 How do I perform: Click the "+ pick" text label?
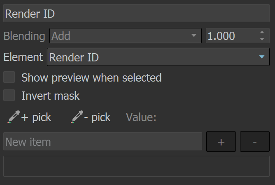coord(36,117)
